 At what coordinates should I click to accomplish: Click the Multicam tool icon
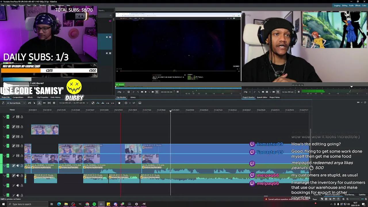(x=54, y=103)
